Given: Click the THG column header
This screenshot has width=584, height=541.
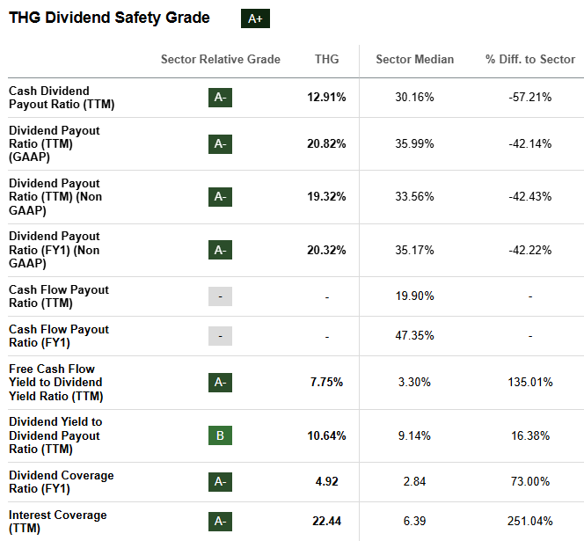Looking at the screenshot, I should pos(326,59).
